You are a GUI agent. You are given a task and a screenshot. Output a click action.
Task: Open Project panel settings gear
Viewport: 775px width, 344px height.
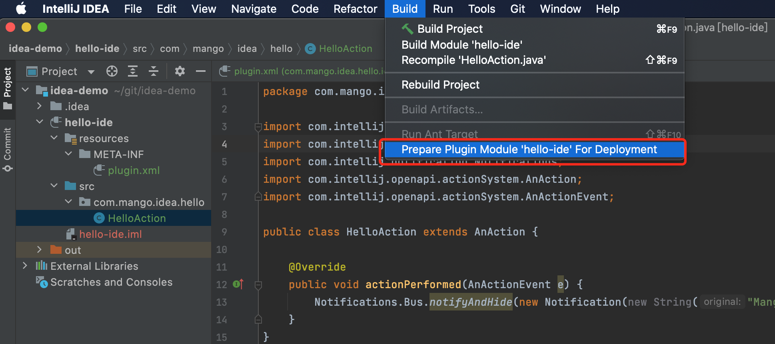coord(180,71)
